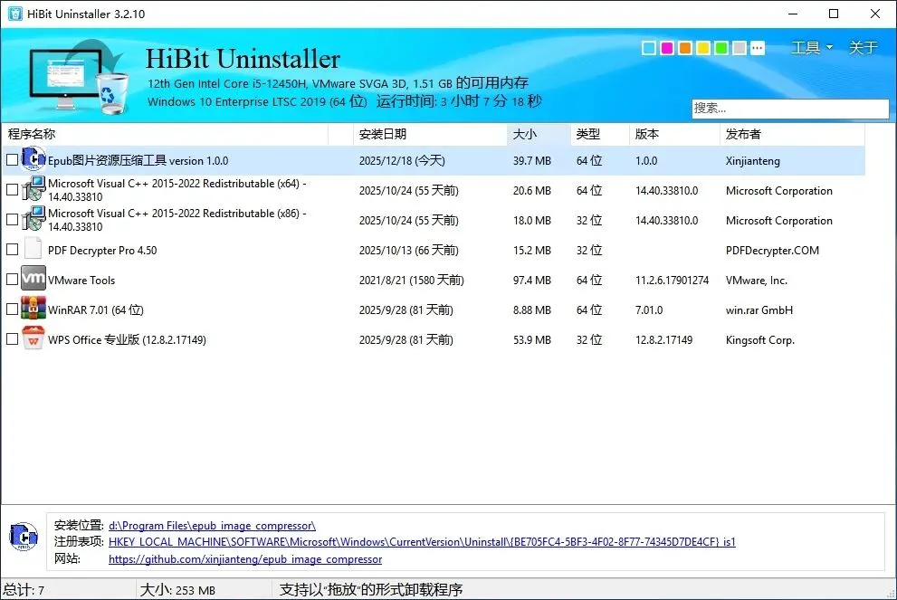Click the version 7.01.0 cell
This screenshot has width=897, height=600.
[649, 310]
